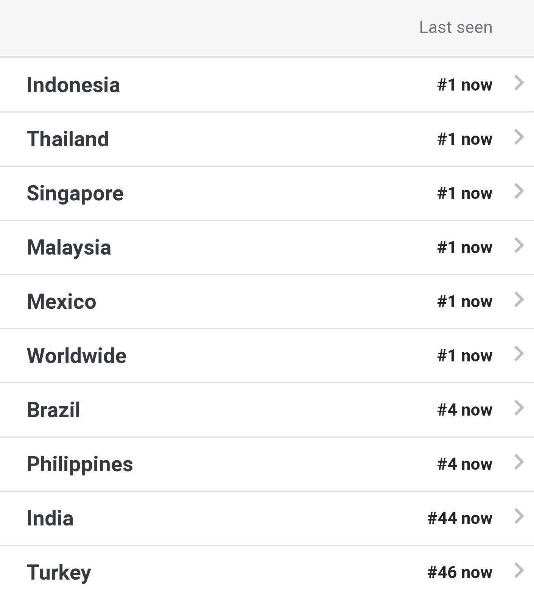534x594 pixels.
Task: Expand the Turkey row chevron
Action: [x=519, y=571]
